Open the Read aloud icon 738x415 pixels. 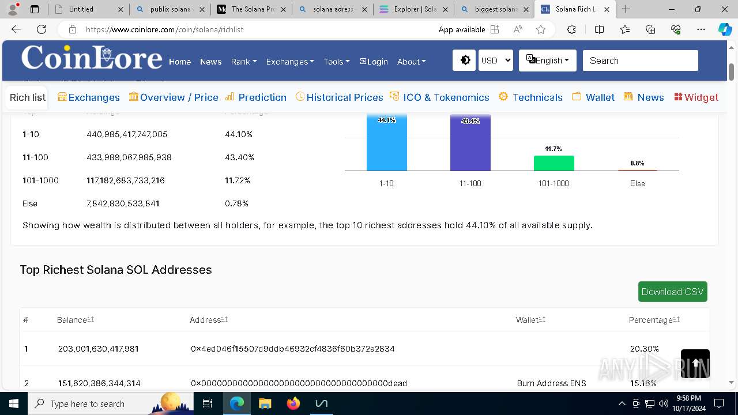click(x=518, y=29)
